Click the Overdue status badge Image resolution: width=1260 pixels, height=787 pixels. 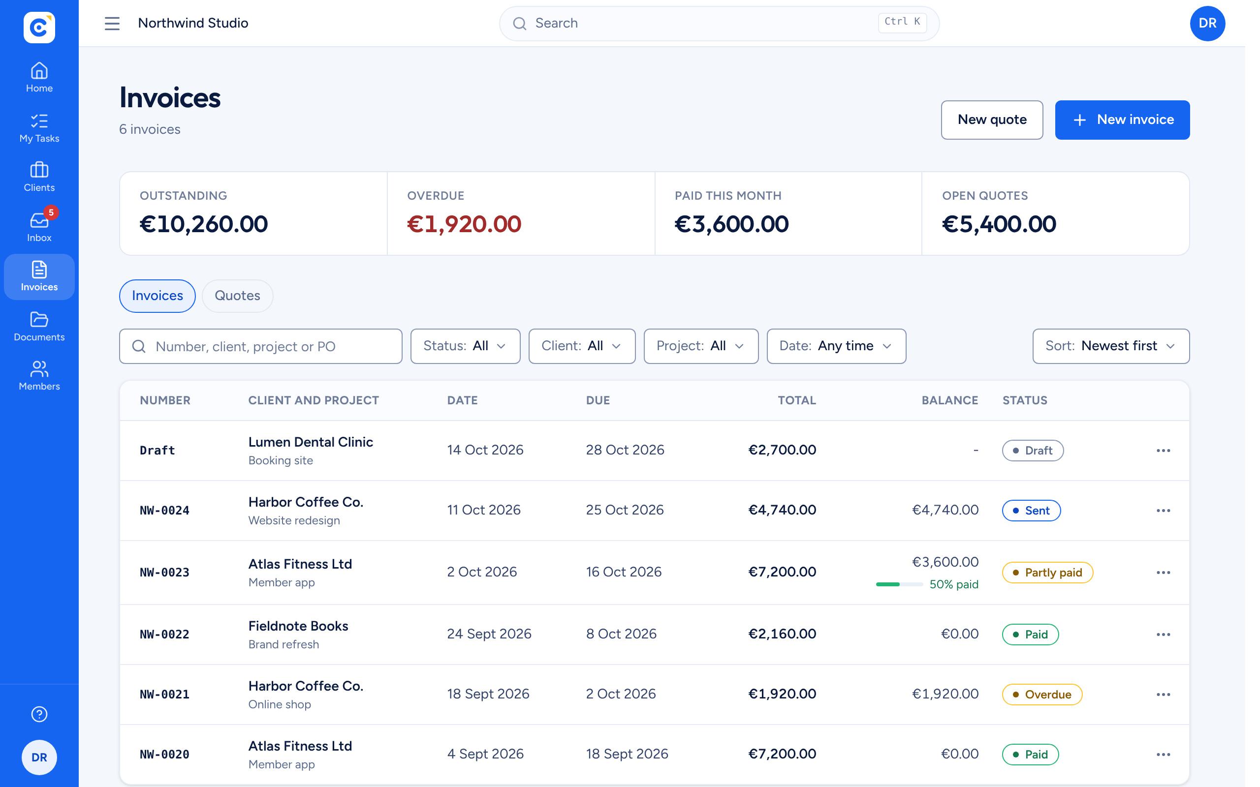(1042, 695)
